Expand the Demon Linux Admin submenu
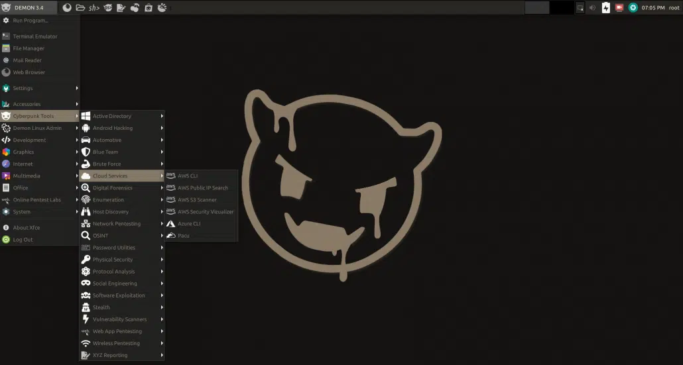Screen dimensions: 683x365 click(40, 128)
